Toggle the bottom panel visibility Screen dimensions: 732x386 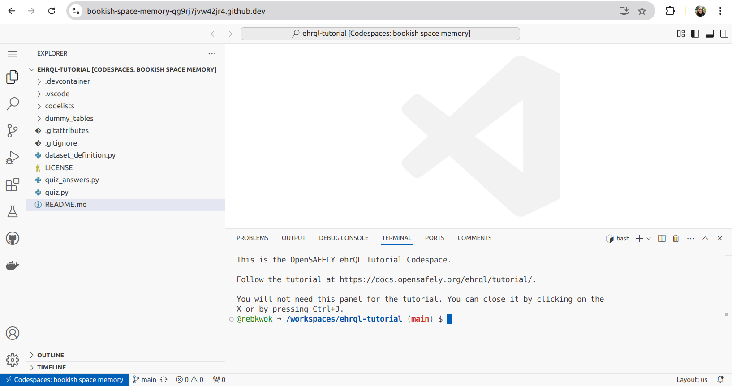coord(710,34)
